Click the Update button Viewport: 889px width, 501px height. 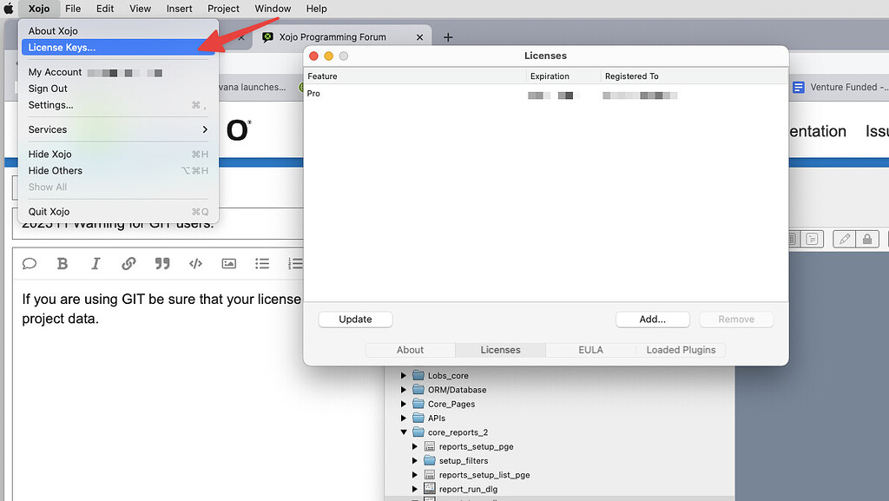pos(355,320)
